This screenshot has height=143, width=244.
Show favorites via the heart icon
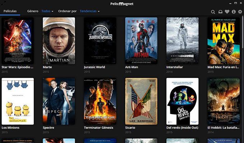click(227, 11)
